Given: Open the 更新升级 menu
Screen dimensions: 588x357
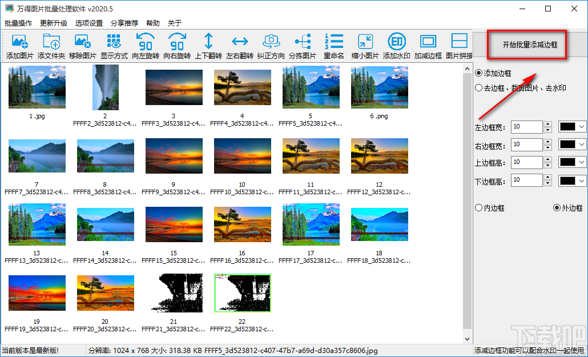Looking at the screenshot, I should [x=54, y=23].
